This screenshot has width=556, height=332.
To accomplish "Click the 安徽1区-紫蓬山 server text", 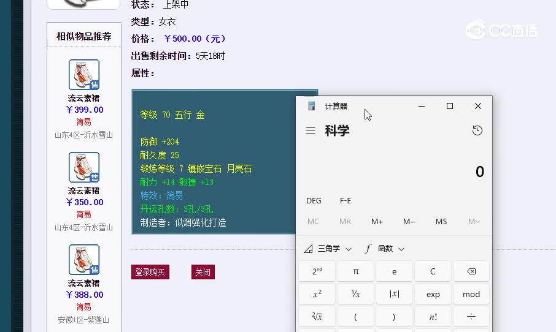I will tap(83, 320).
